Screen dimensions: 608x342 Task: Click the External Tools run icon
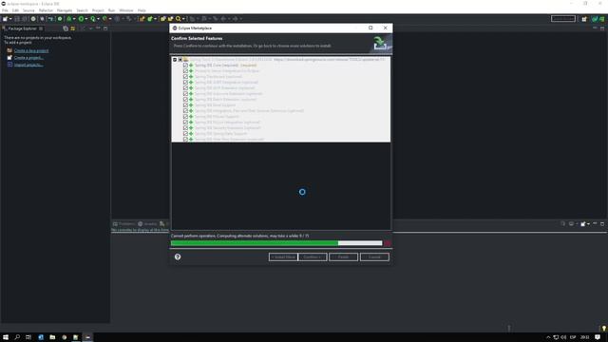pos(104,19)
